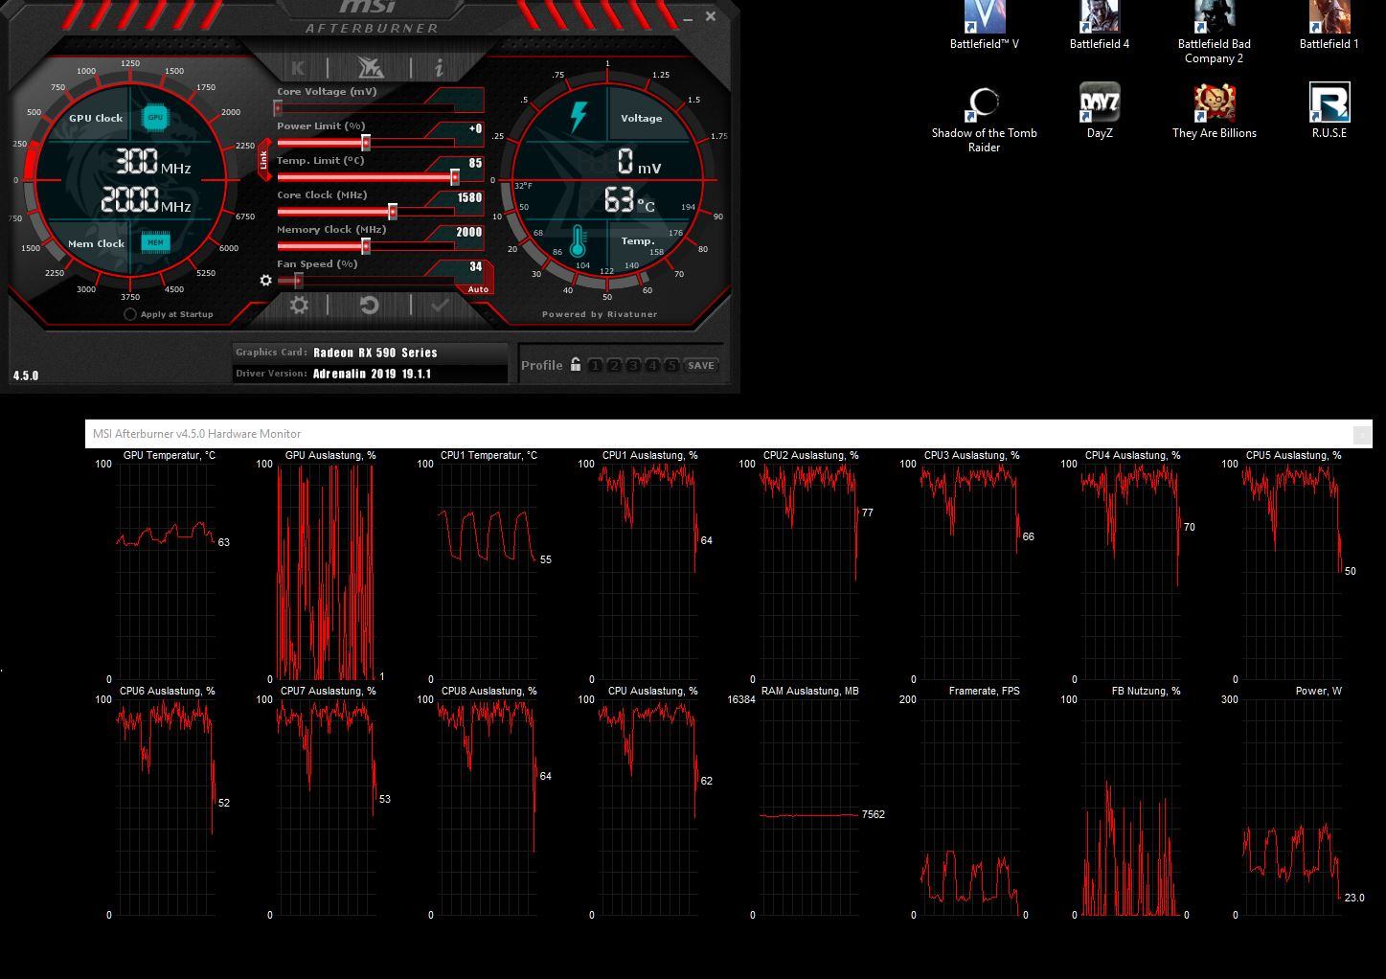Select profile slot 1
Image resolution: width=1386 pixels, height=979 pixels.
[x=595, y=365]
